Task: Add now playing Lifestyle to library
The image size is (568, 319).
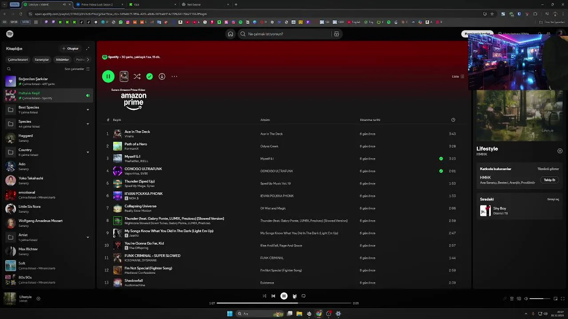Action: [38, 299]
